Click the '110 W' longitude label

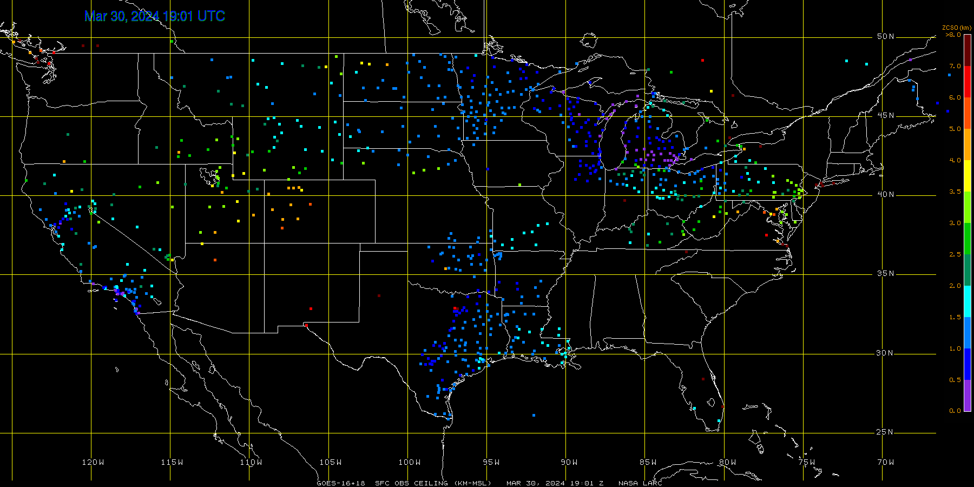click(251, 462)
